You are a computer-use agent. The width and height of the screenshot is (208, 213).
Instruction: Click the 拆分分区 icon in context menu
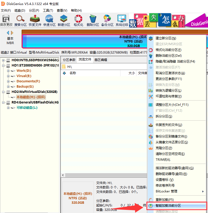[x=151, y=117]
